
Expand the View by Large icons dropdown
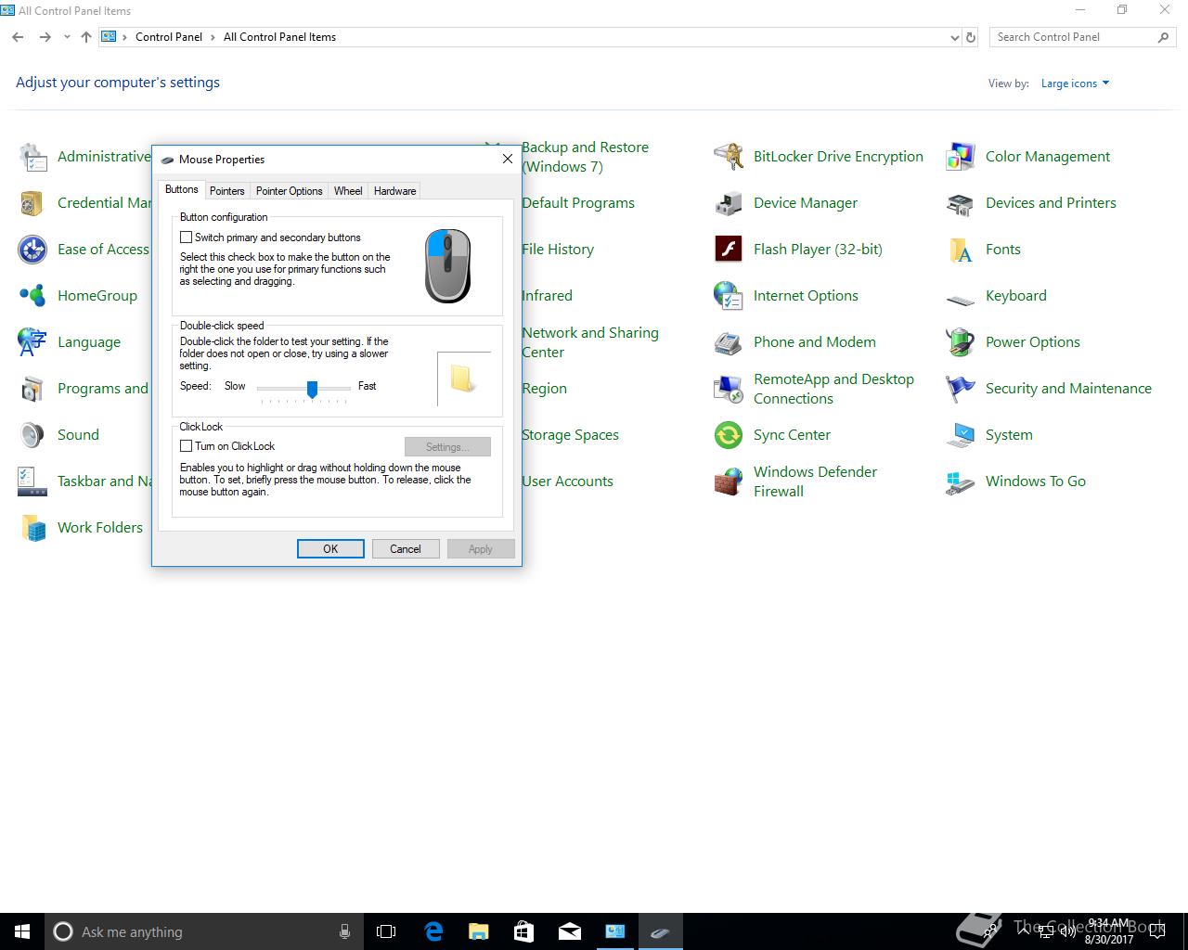point(1075,83)
